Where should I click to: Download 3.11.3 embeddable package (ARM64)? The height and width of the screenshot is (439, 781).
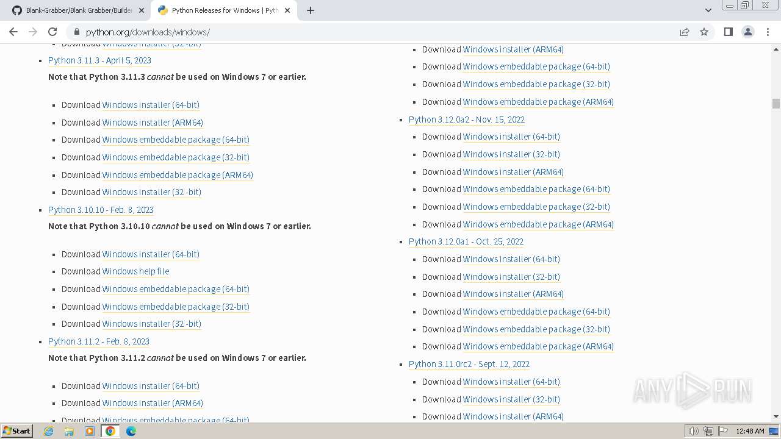pos(178,175)
